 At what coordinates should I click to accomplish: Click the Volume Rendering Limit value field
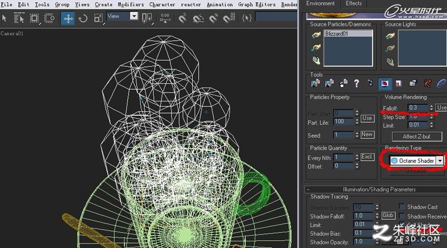point(418,125)
